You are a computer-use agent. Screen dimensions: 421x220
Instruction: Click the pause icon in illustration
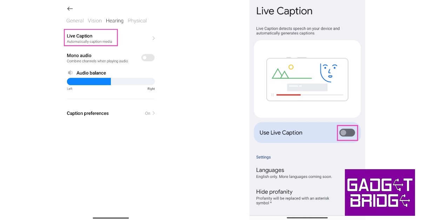tap(272, 95)
